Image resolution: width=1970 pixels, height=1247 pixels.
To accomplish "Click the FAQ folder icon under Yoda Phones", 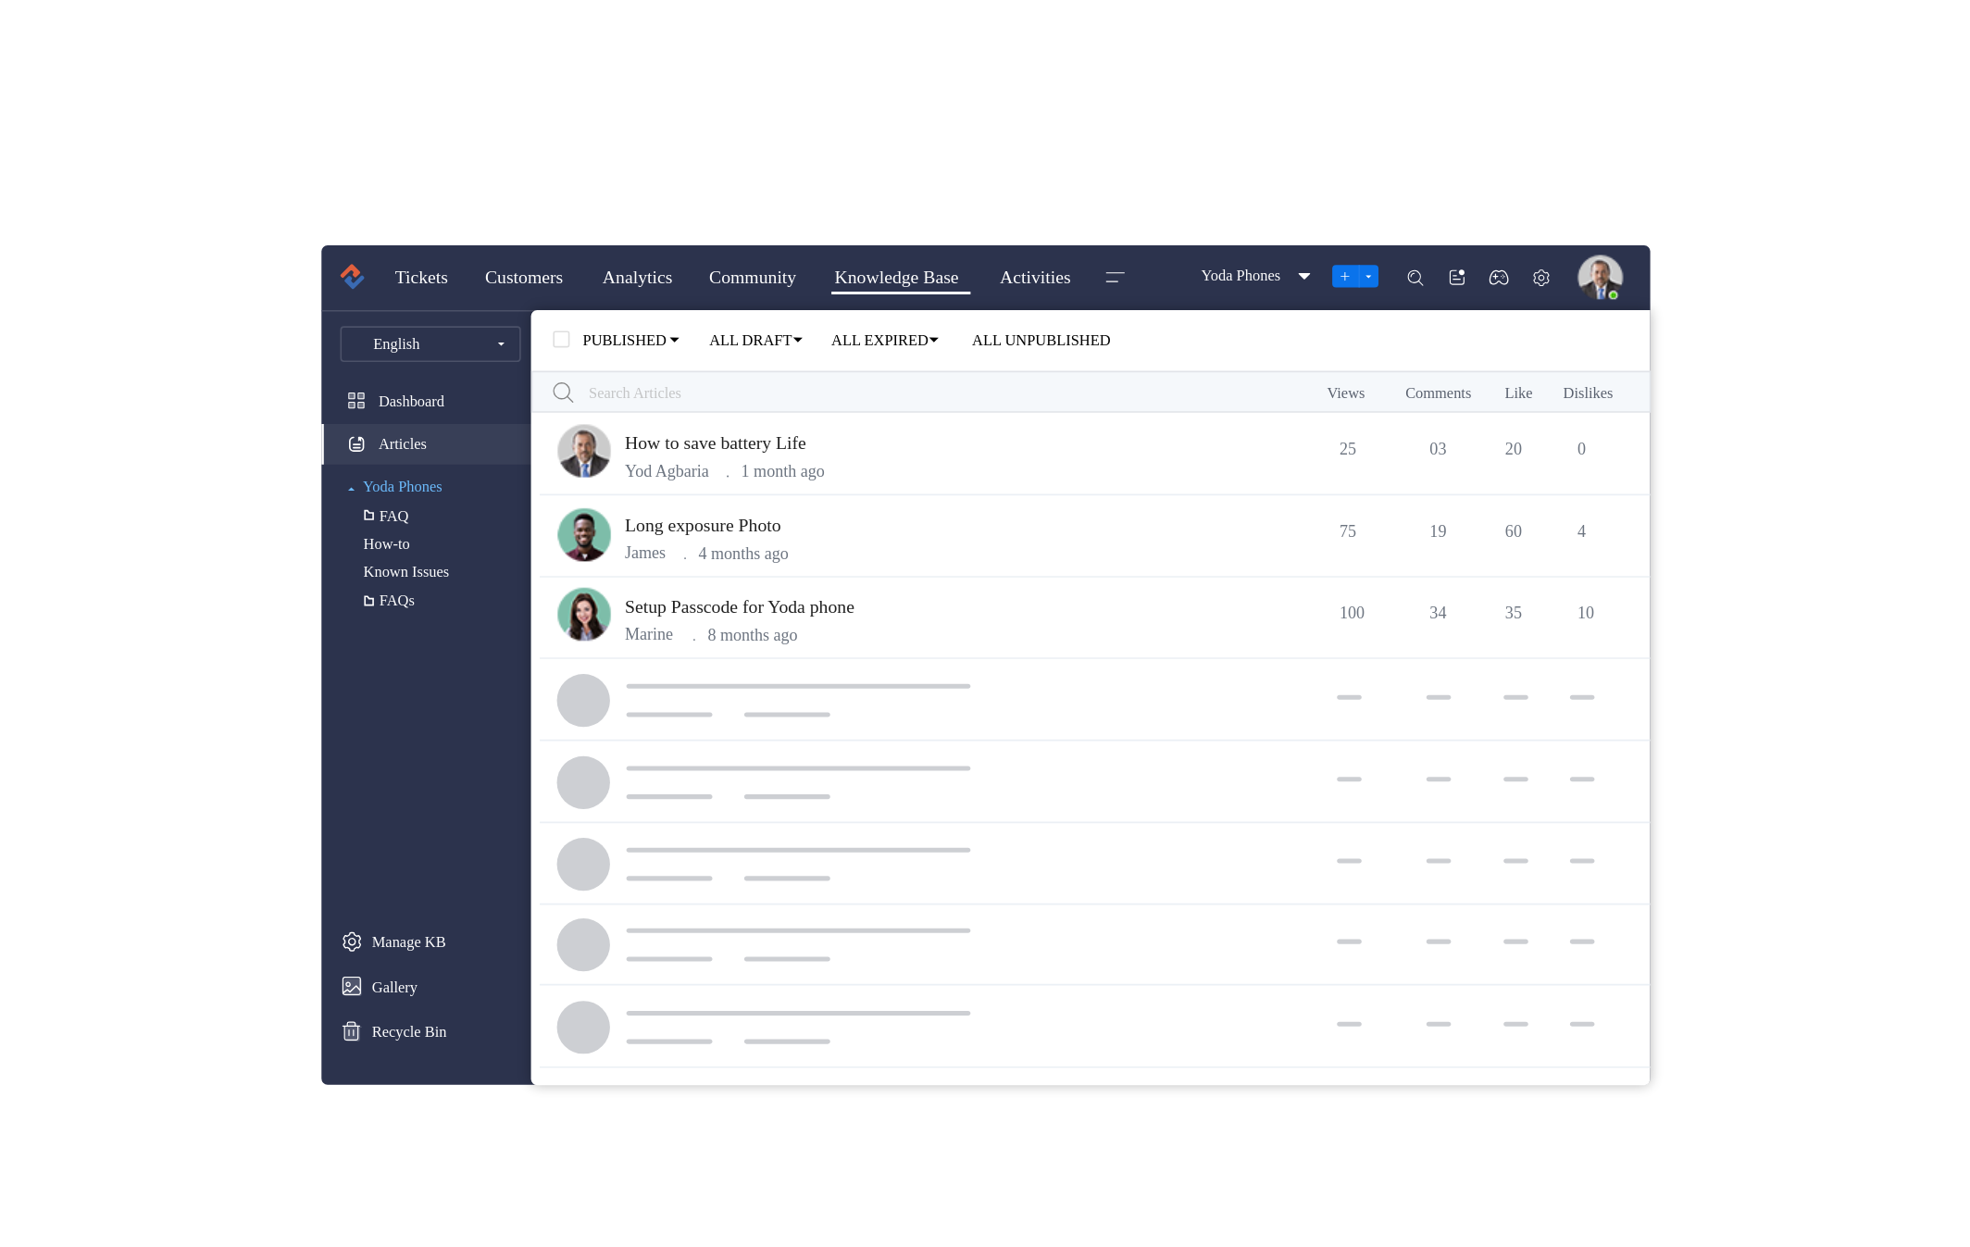I will (369, 515).
